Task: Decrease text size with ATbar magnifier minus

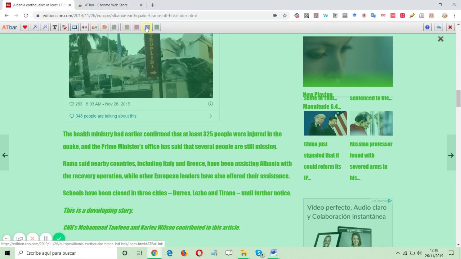Action: point(45,27)
